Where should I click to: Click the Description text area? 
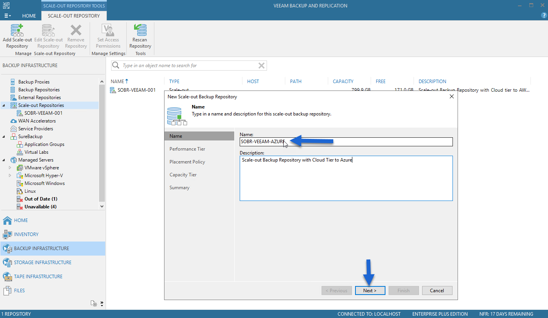(346, 178)
